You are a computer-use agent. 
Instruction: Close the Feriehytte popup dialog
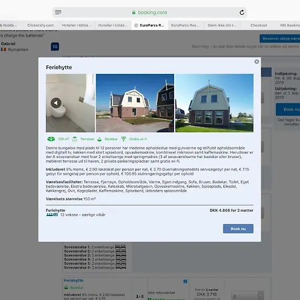click(x=257, y=61)
